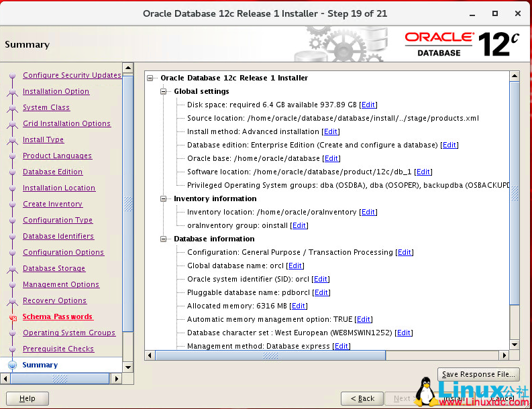Image resolution: width=532 pixels, height=409 pixels.
Task: Close the installer window
Action: click(x=518, y=13)
